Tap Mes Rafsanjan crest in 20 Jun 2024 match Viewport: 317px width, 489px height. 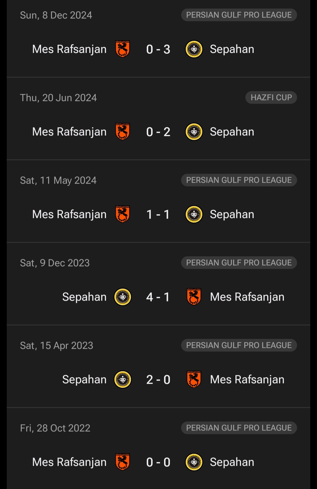(122, 132)
